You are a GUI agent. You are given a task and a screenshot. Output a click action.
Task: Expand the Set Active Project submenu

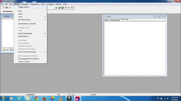31,20
